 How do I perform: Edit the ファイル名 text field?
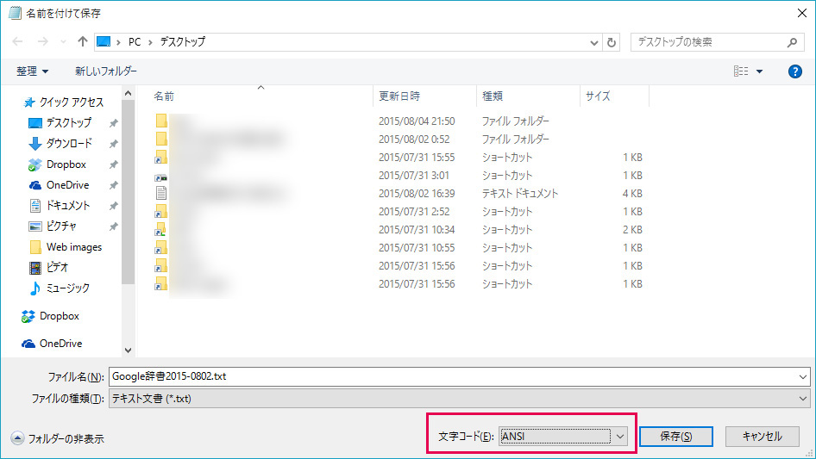pos(453,377)
